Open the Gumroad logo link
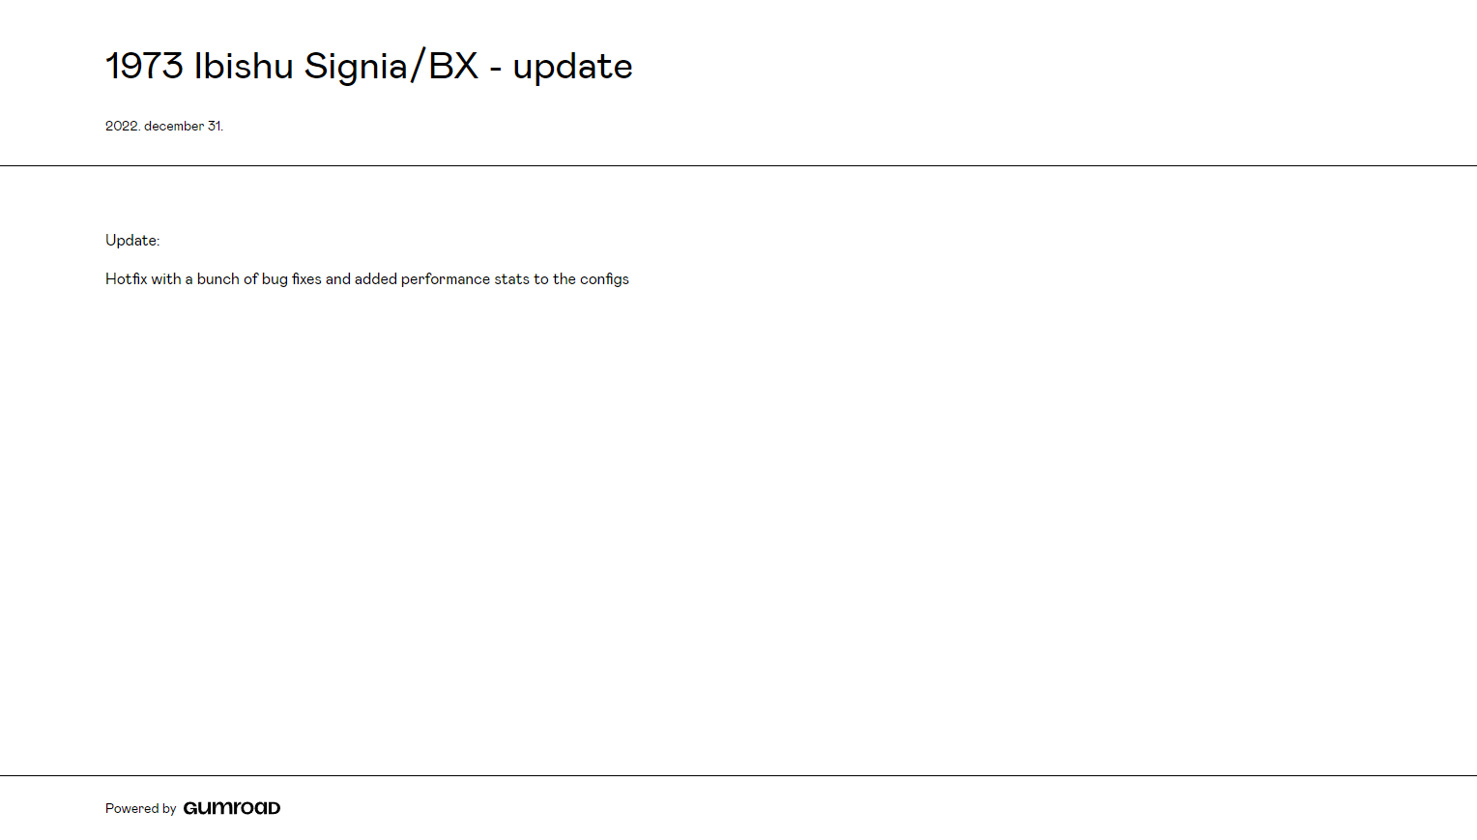This screenshot has width=1477, height=840. pos(232,808)
